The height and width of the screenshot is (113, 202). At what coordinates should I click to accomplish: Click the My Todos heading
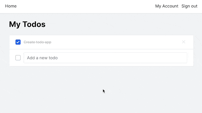click(x=27, y=24)
